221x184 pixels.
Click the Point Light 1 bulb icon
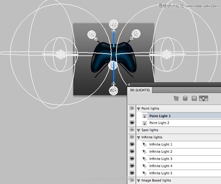(x=144, y=116)
